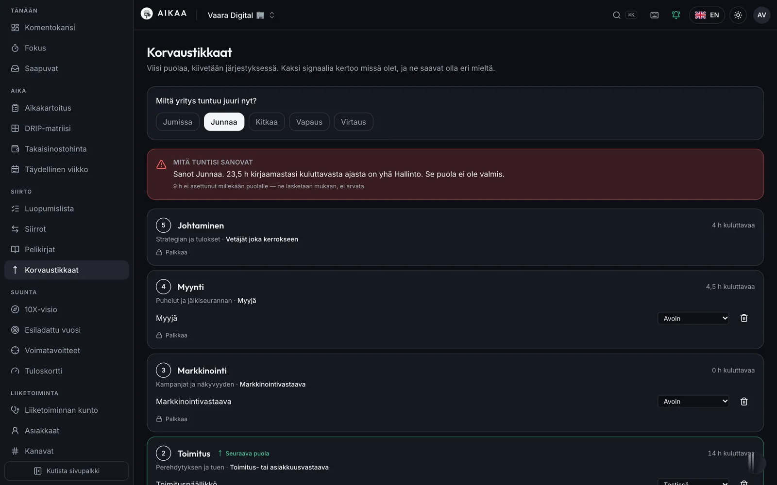The height and width of the screenshot is (485, 777).
Task: Open Takaisinostohinta page
Action: [67, 149]
